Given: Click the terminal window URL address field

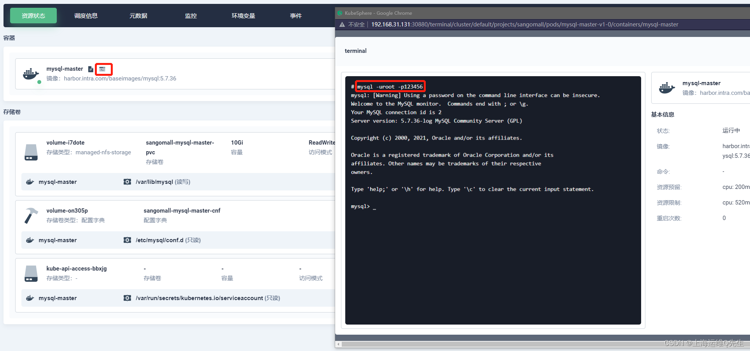Looking at the screenshot, I should (524, 24).
